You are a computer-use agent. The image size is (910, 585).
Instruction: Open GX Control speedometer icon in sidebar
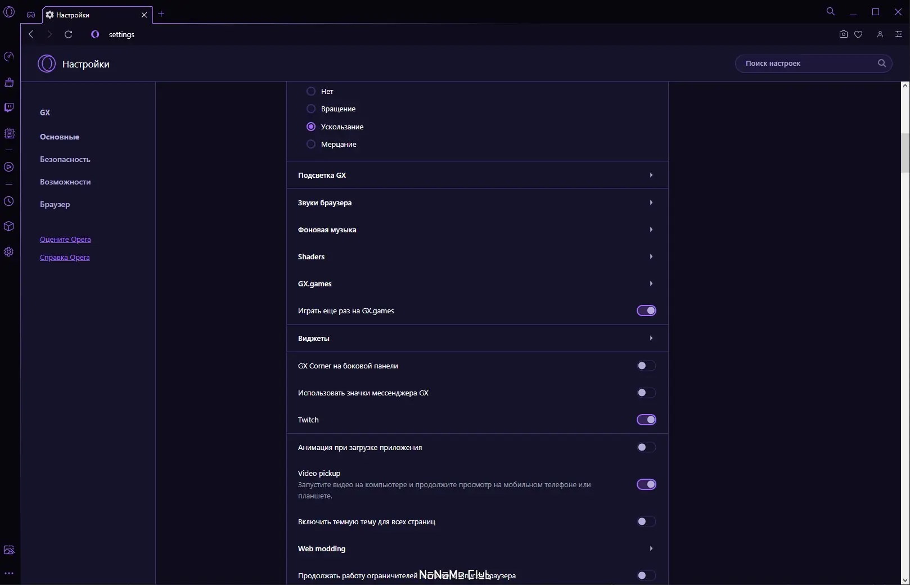tap(9, 57)
